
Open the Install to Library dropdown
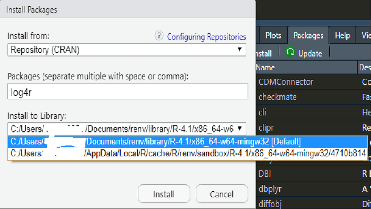click(x=240, y=129)
